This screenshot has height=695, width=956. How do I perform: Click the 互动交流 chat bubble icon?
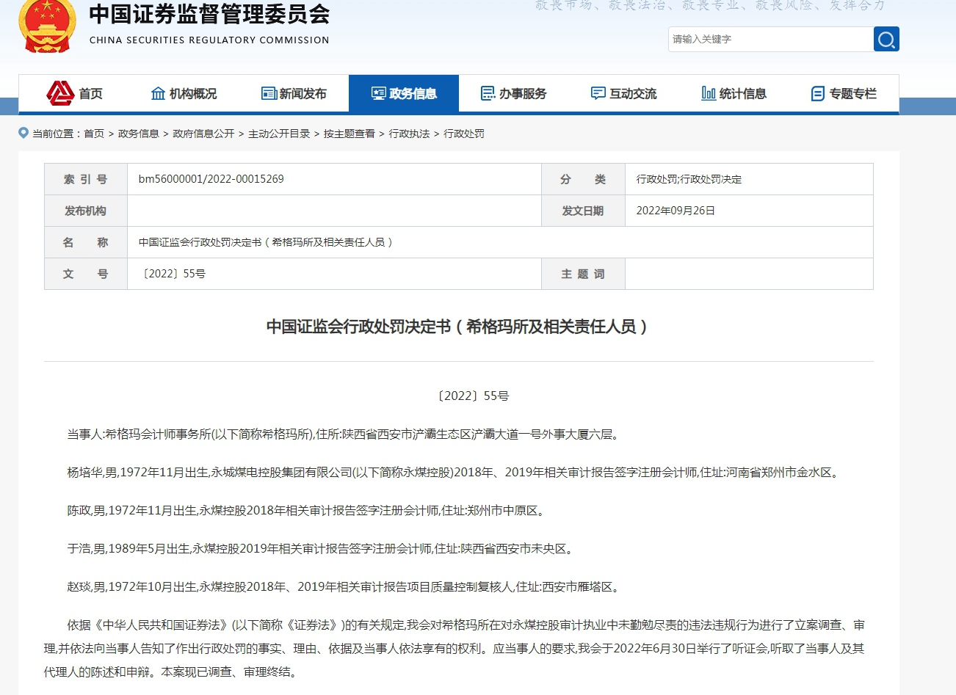point(598,93)
